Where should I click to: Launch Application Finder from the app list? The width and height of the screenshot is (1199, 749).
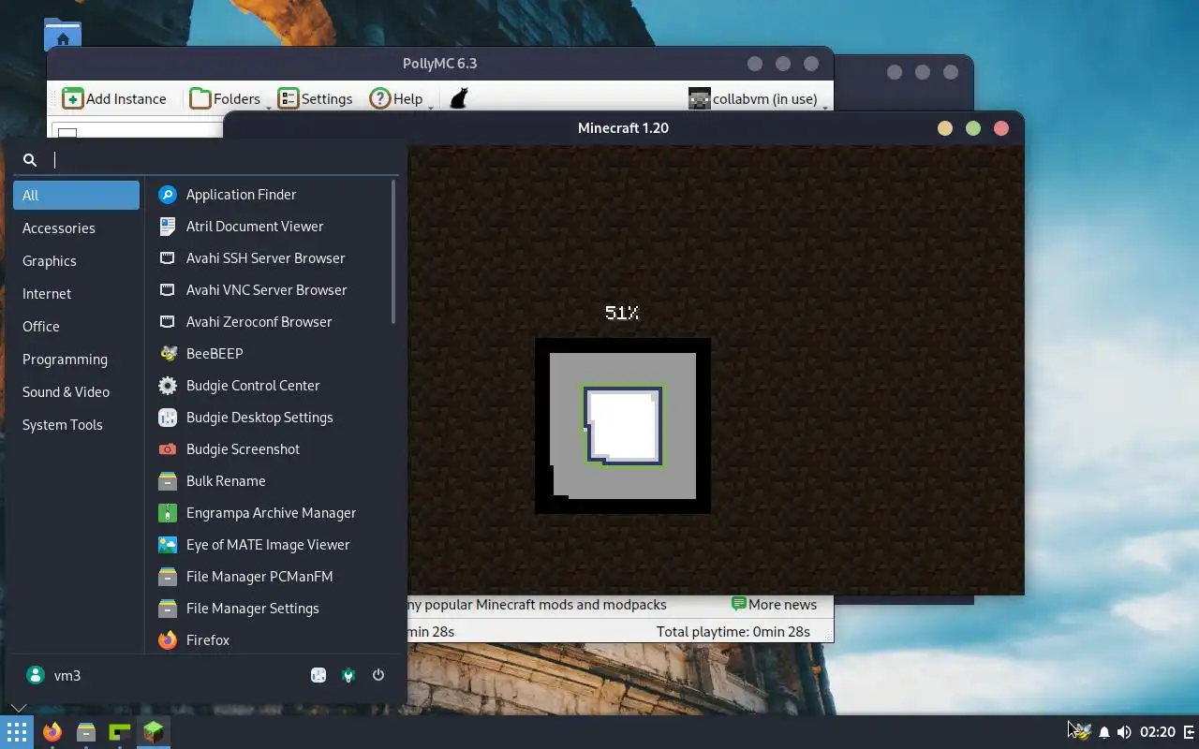270,195
